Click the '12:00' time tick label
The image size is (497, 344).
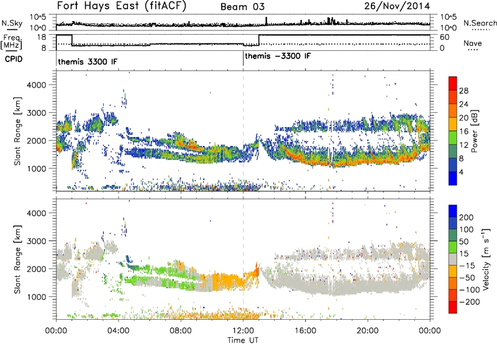pos(243,331)
